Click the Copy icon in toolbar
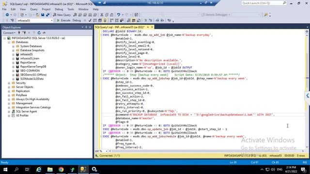This screenshot has height=174, width=310. pos(107,15)
